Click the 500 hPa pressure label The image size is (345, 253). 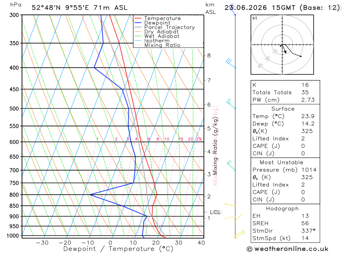[14, 109]
